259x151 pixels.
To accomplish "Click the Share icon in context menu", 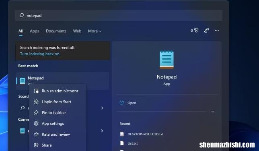I will click(36, 145).
